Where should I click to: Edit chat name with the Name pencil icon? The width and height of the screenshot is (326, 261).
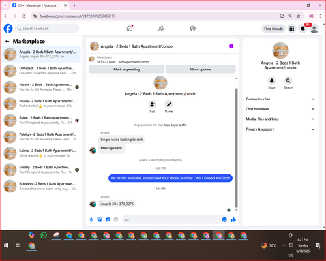[169, 104]
